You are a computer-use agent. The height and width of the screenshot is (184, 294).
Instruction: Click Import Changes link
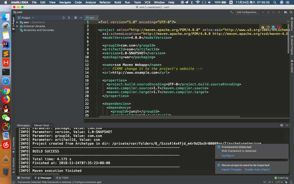232,170
